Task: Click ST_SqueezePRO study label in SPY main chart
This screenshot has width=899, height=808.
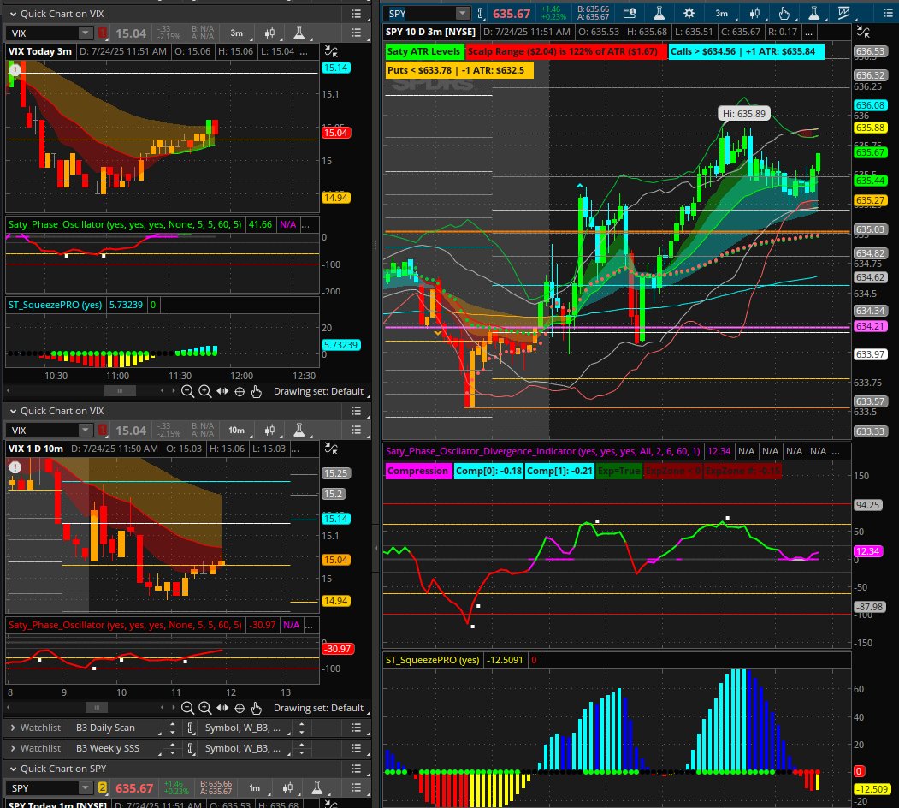Action: click(433, 660)
